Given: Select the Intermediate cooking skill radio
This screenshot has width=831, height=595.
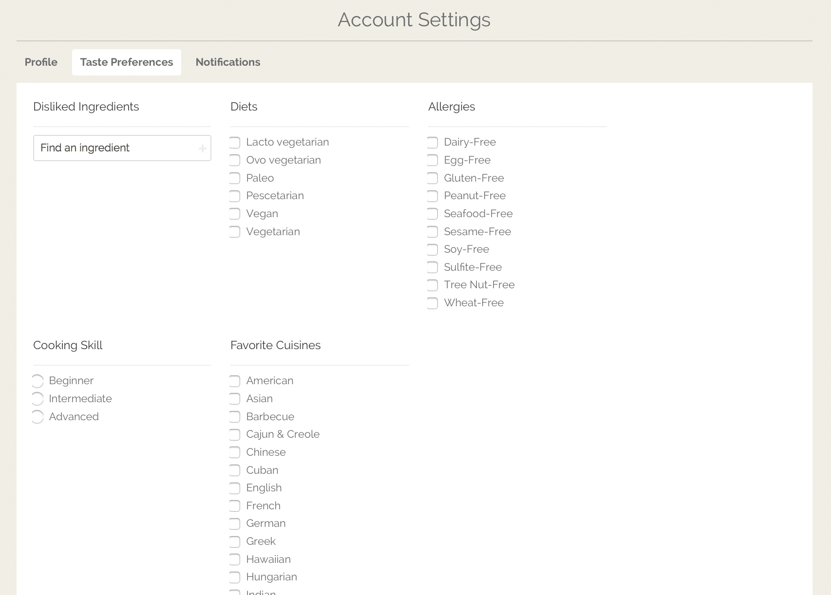Looking at the screenshot, I should [38, 399].
